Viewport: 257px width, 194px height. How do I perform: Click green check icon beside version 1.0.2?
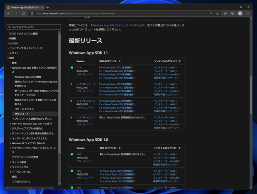(x=72, y=171)
